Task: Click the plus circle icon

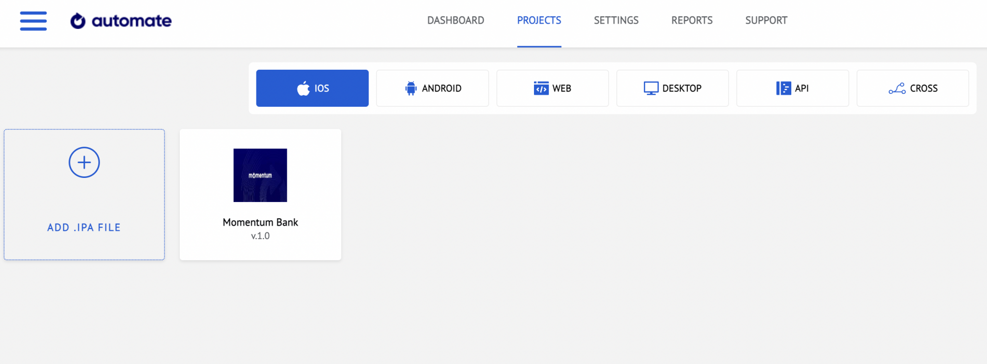Action: 84,163
